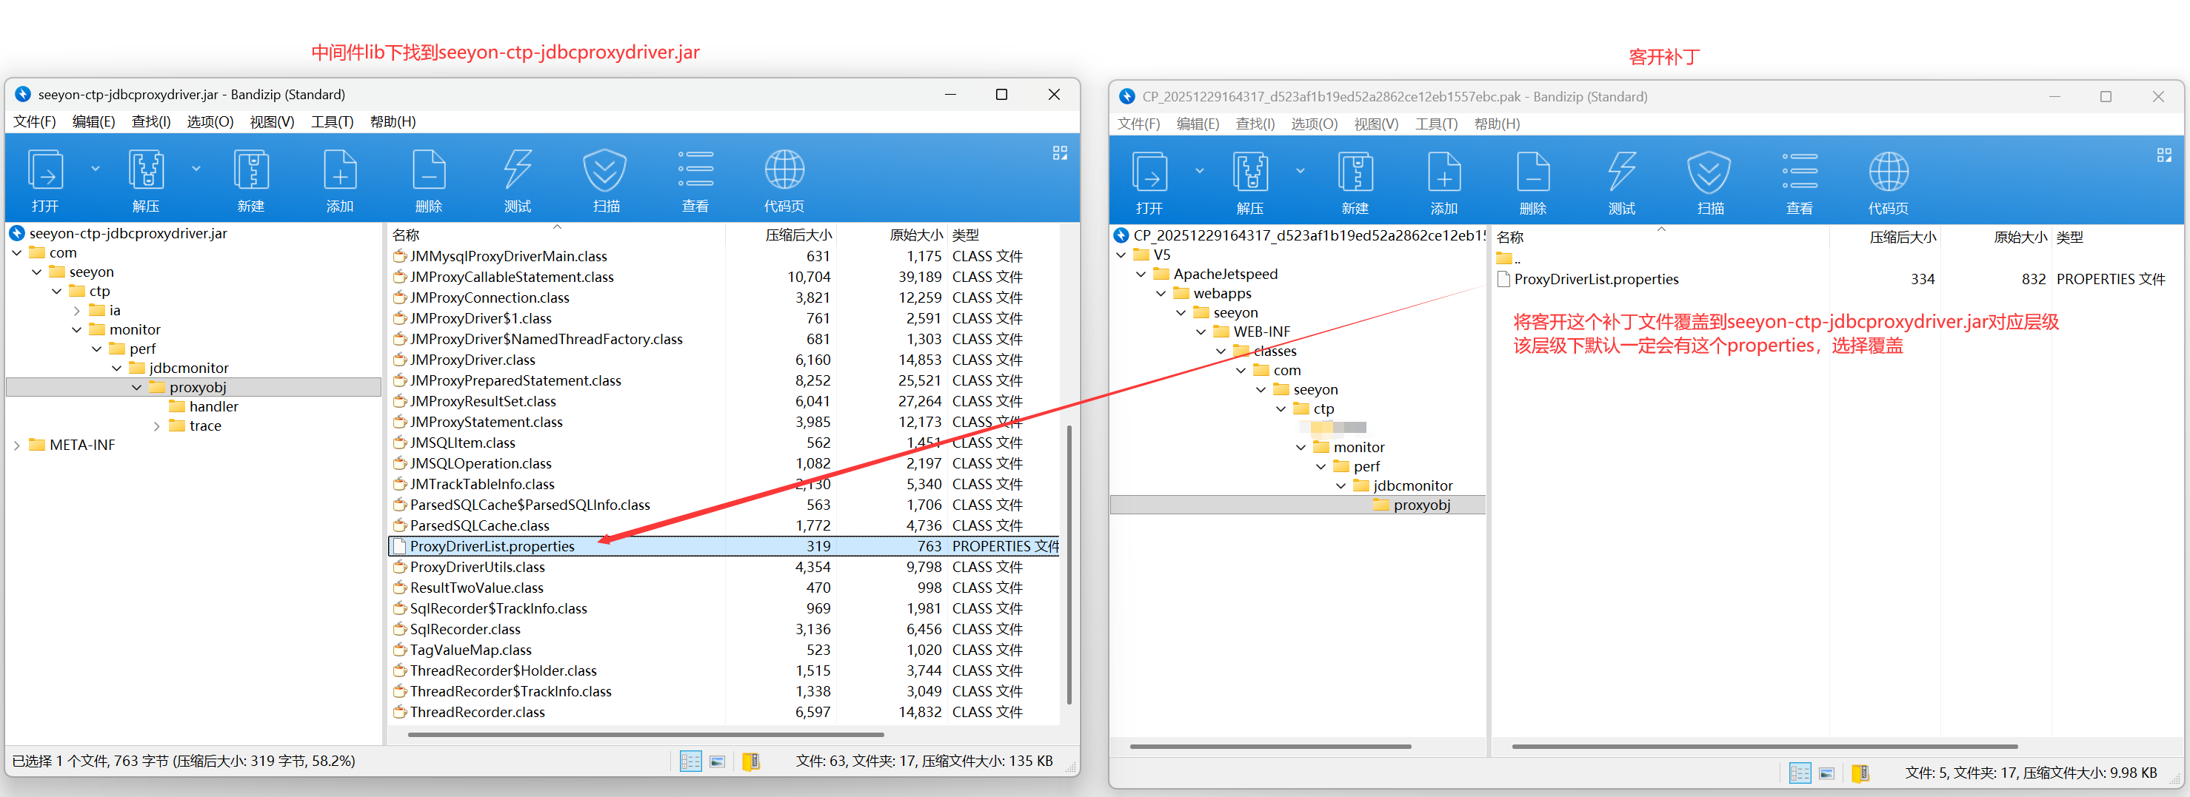
Task: Open the dropdown arrow beside Open (打开) in left window
Action: [x=96, y=169]
